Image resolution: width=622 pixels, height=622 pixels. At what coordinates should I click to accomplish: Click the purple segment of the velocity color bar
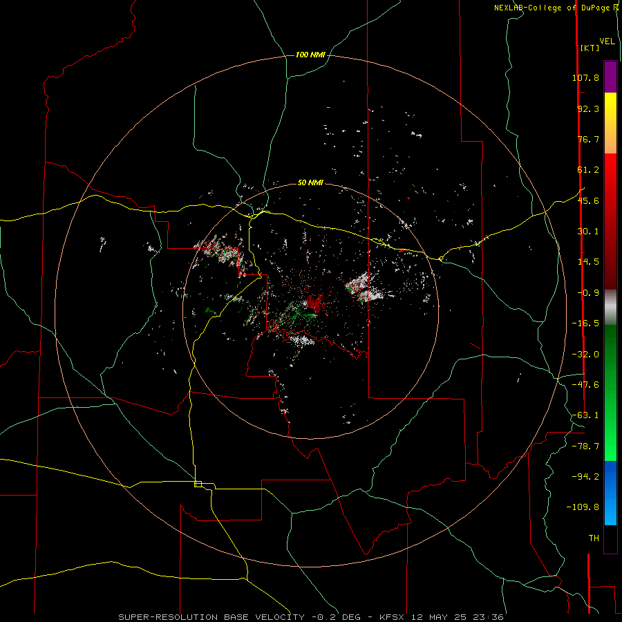(610, 77)
